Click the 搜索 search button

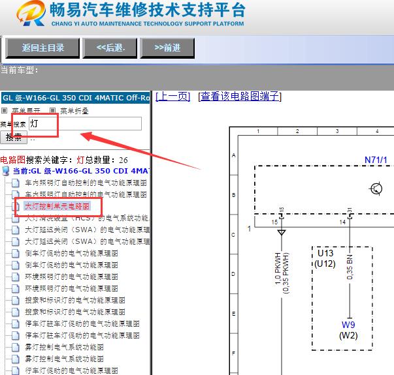click(x=14, y=137)
